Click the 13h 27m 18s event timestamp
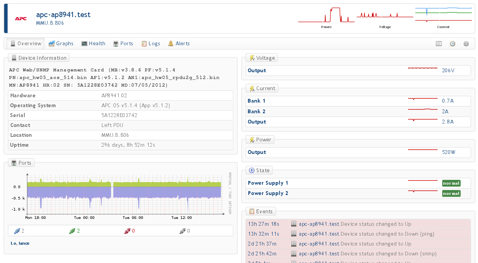478x263 pixels. click(x=264, y=224)
